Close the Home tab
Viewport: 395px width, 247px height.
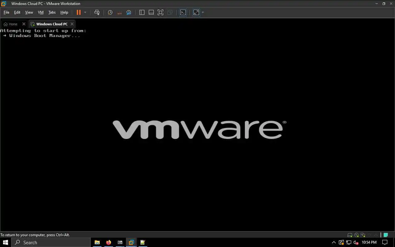[24, 24]
